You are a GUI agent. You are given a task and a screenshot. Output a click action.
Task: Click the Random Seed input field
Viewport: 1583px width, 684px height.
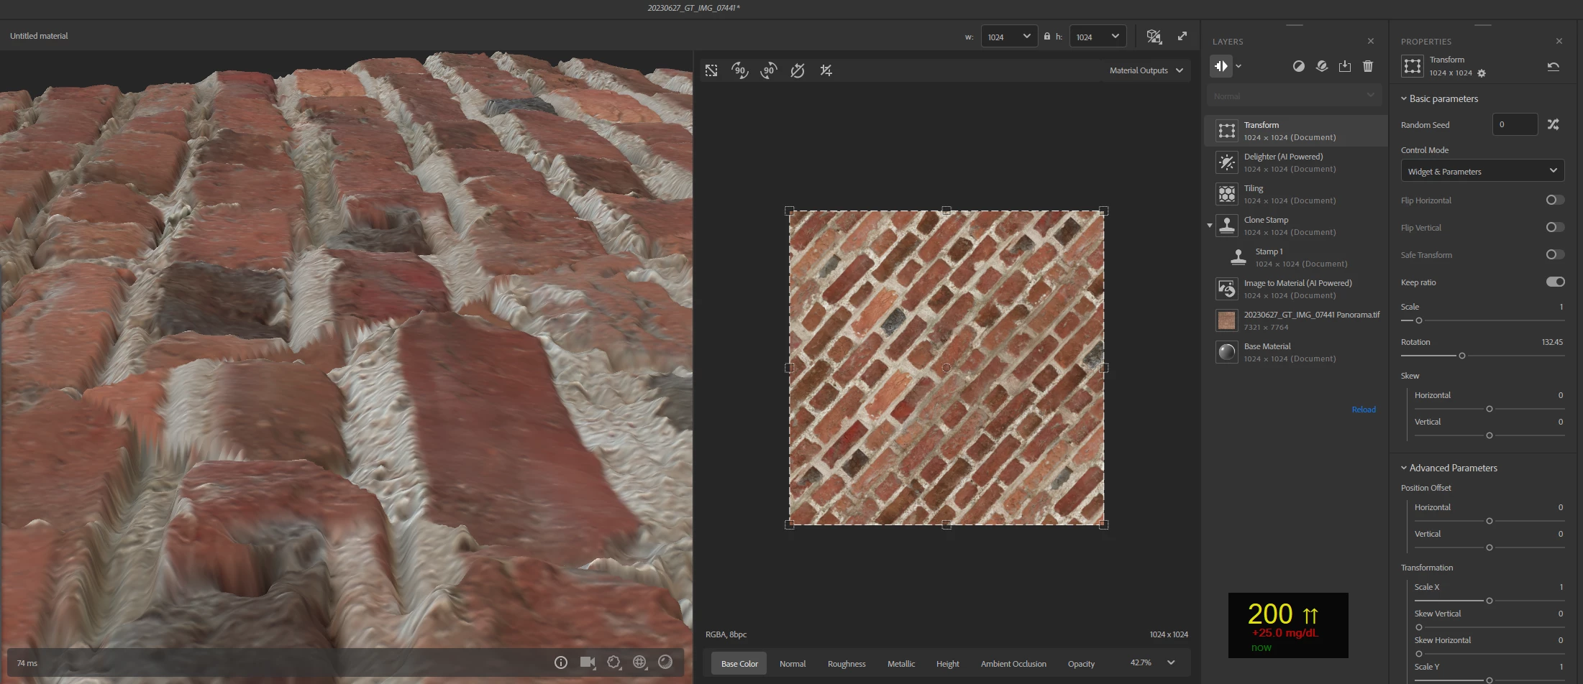tap(1515, 124)
